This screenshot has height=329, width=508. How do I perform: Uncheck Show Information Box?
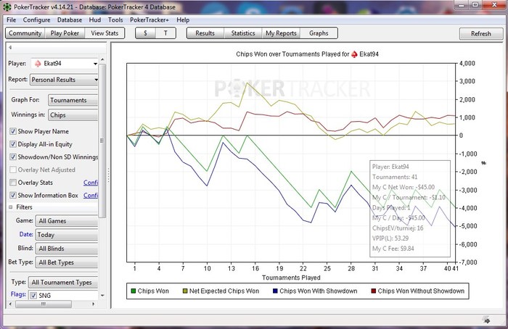pyautogui.click(x=13, y=196)
